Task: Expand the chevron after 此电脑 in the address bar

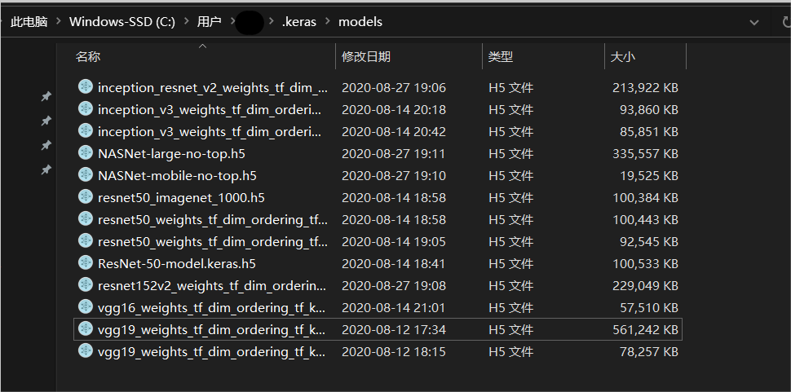Action: pyautogui.click(x=59, y=22)
